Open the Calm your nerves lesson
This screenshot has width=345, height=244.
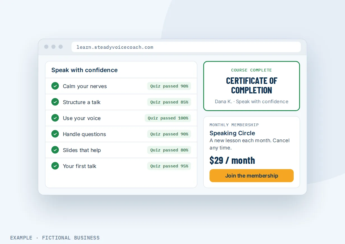coord(121,86)
